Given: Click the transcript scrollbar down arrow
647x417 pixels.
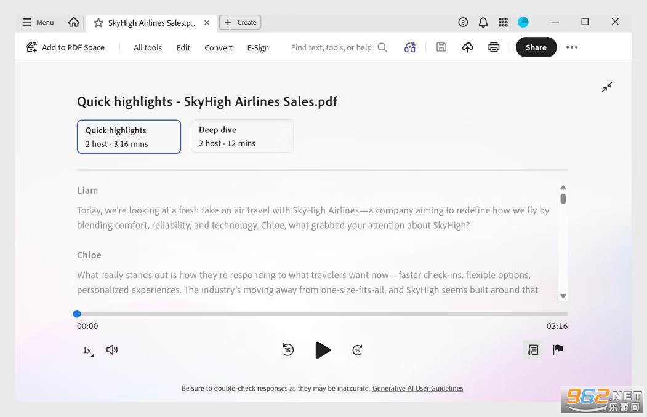Looking at the screenshot, I should click(563, 296).
